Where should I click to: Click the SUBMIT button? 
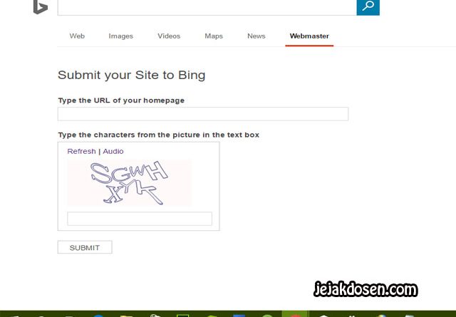click(x=85, y=247)
